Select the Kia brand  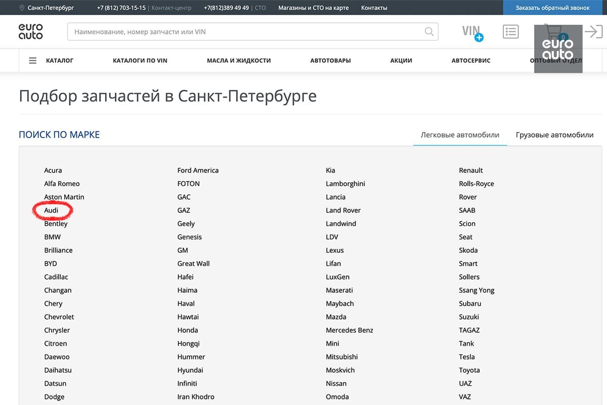coord(330,170)
